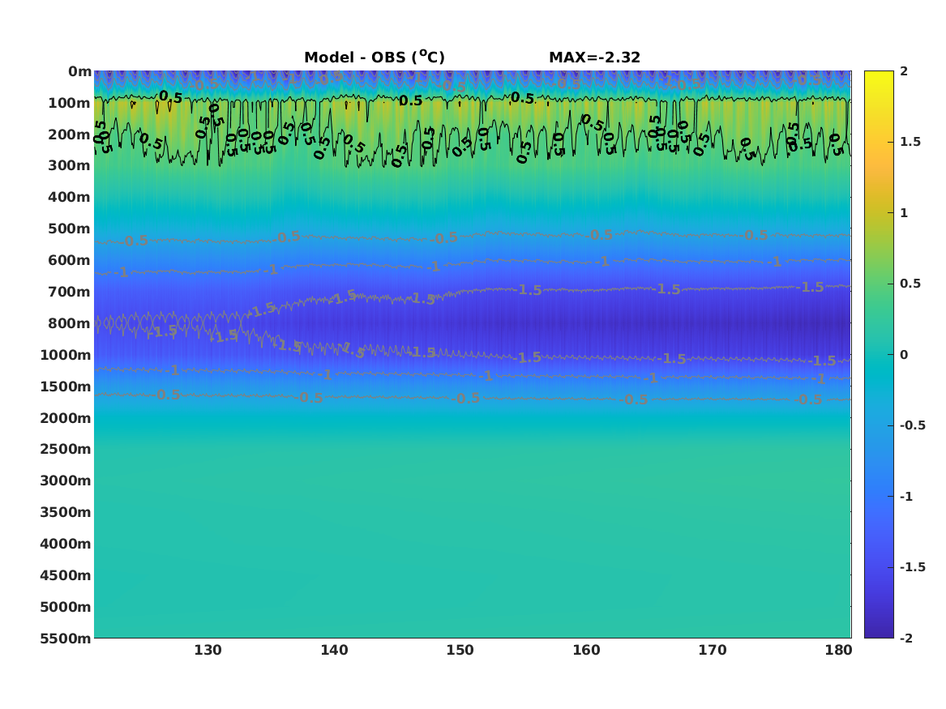
Task: Pick the '160' x-axis tick label
Action: click(x=586, y=650)
